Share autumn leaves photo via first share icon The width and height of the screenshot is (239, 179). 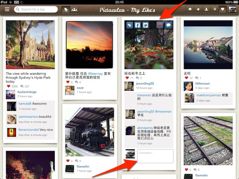tap(130, 25)
